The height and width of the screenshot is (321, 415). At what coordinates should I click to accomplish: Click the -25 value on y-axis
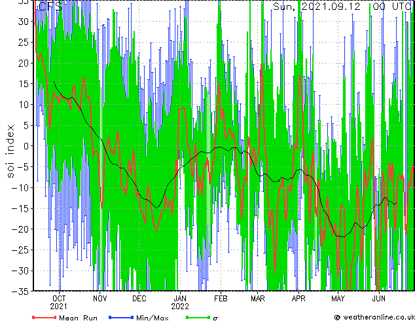[20, 250]
